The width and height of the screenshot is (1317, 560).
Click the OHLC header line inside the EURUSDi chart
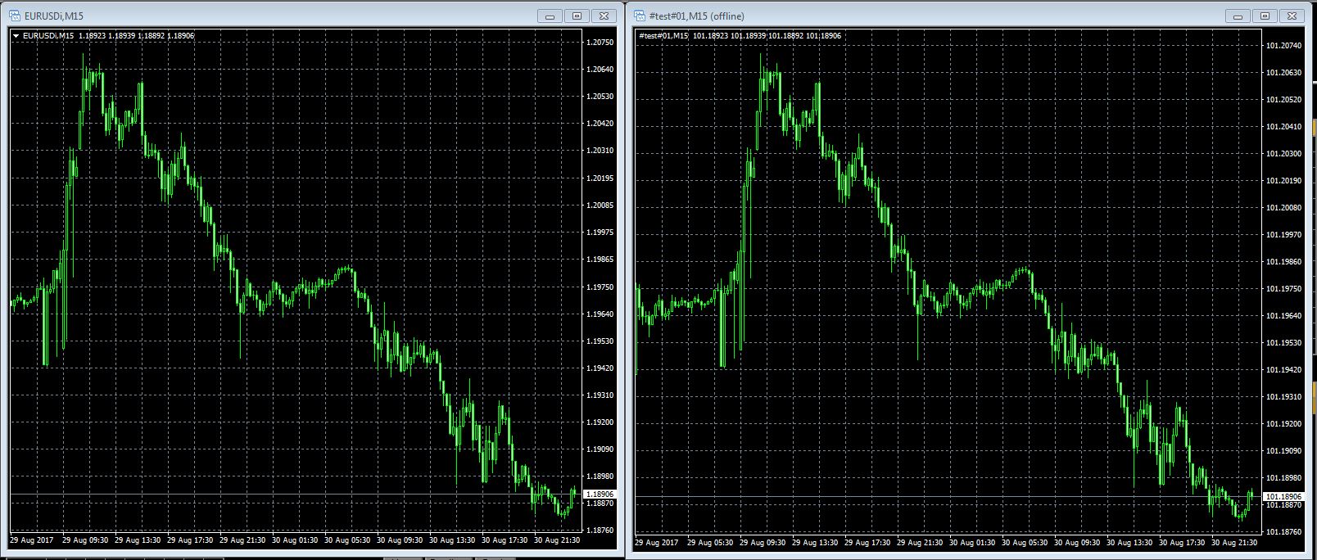coord(108,36)
